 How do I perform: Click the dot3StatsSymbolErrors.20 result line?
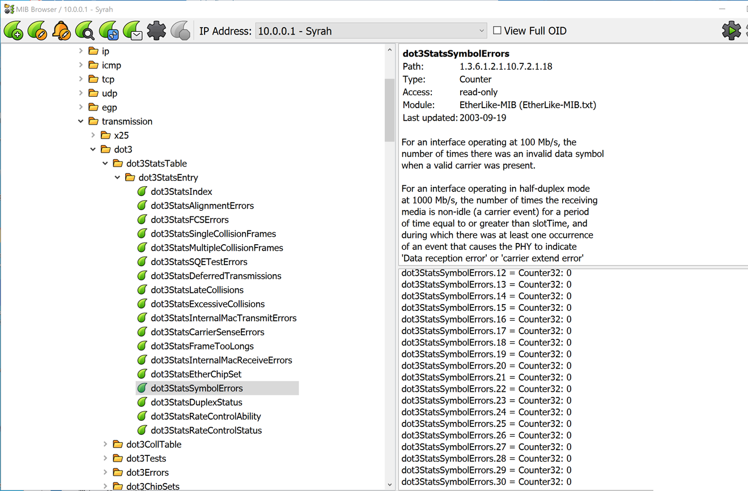click(486, 366)
